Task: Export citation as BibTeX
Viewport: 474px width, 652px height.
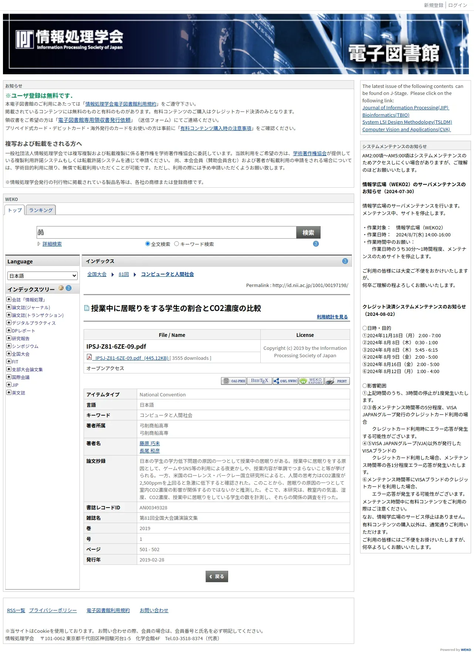Action: coord(260,381)
